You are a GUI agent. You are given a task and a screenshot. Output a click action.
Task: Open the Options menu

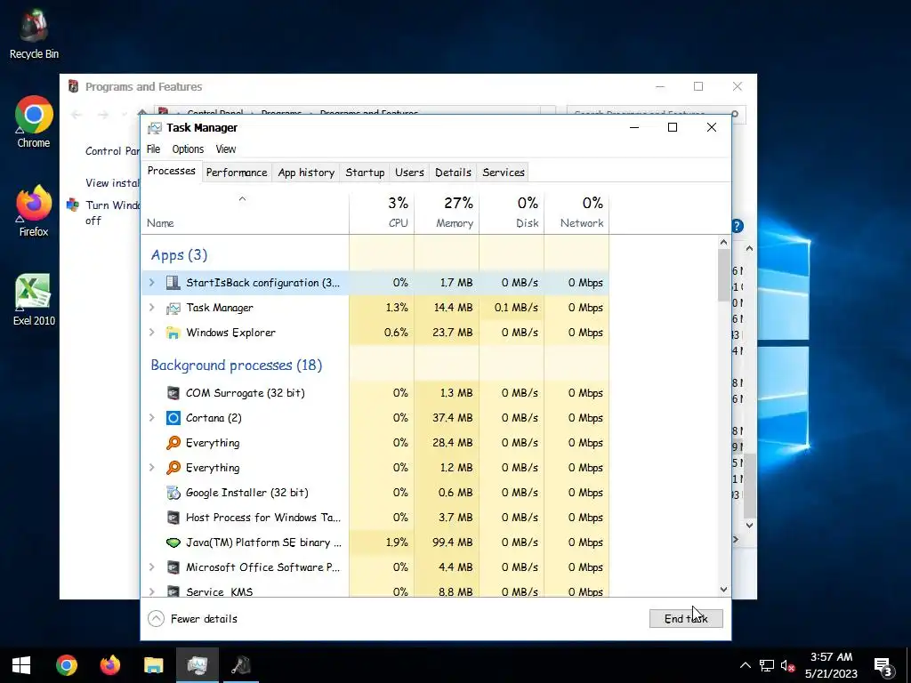(x=188, y=149)
